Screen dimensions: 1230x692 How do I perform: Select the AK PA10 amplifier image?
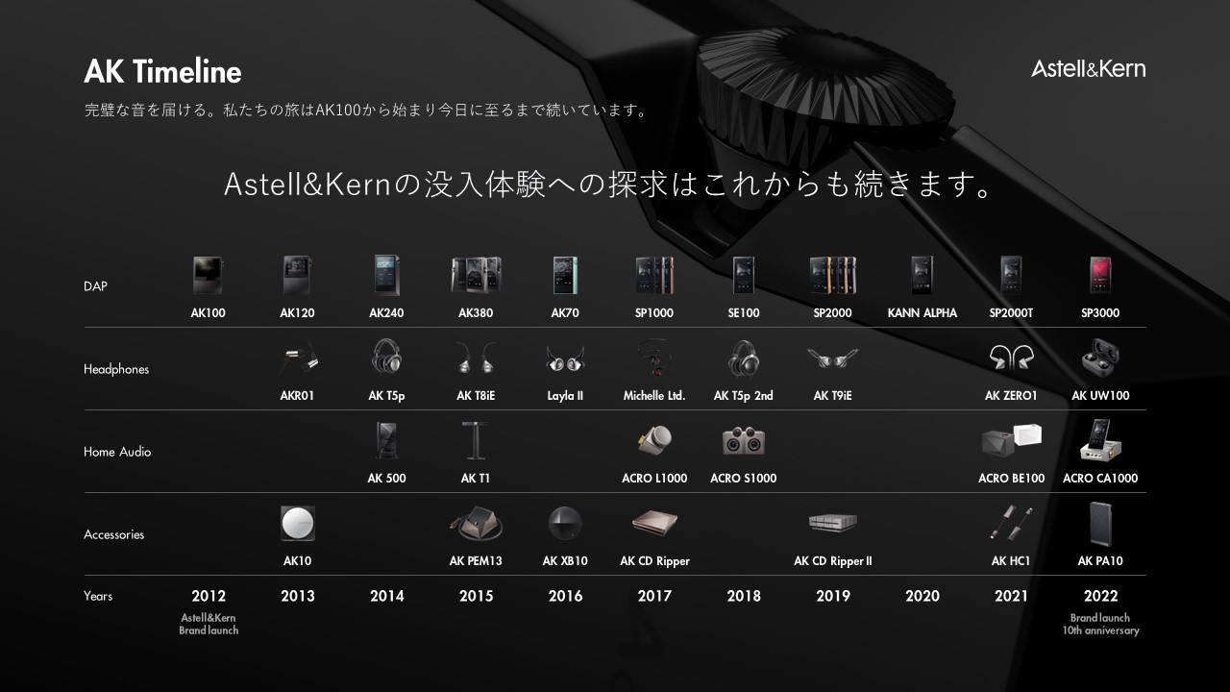pyautogui.click(x=1100, y=524)
